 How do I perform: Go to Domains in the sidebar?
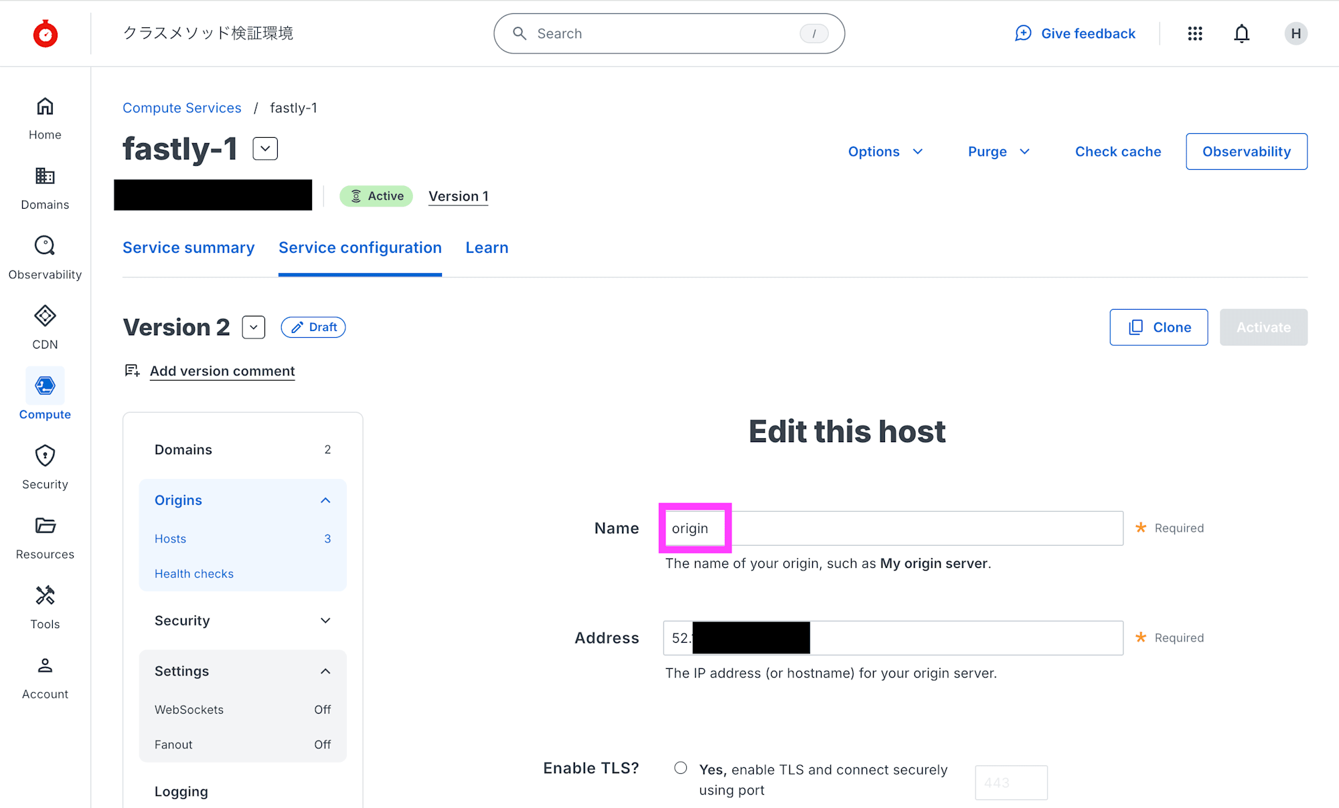point(45,177)
